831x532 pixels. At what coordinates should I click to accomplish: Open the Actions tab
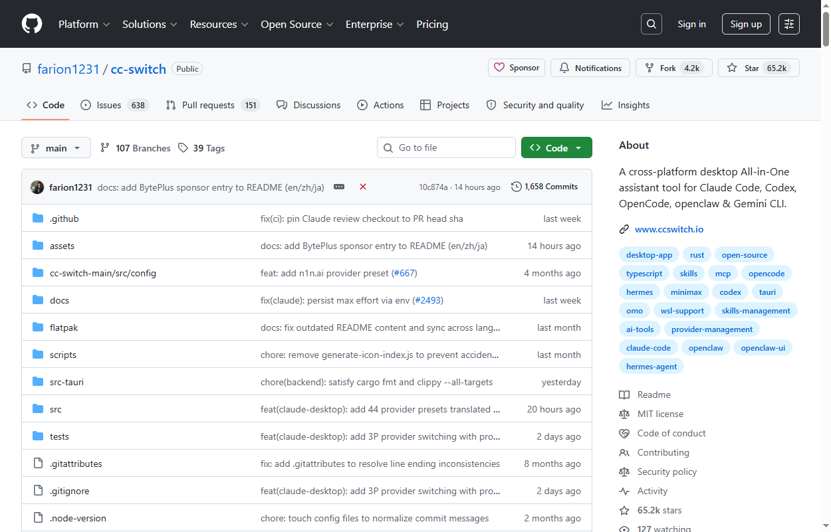pos(380,105)
